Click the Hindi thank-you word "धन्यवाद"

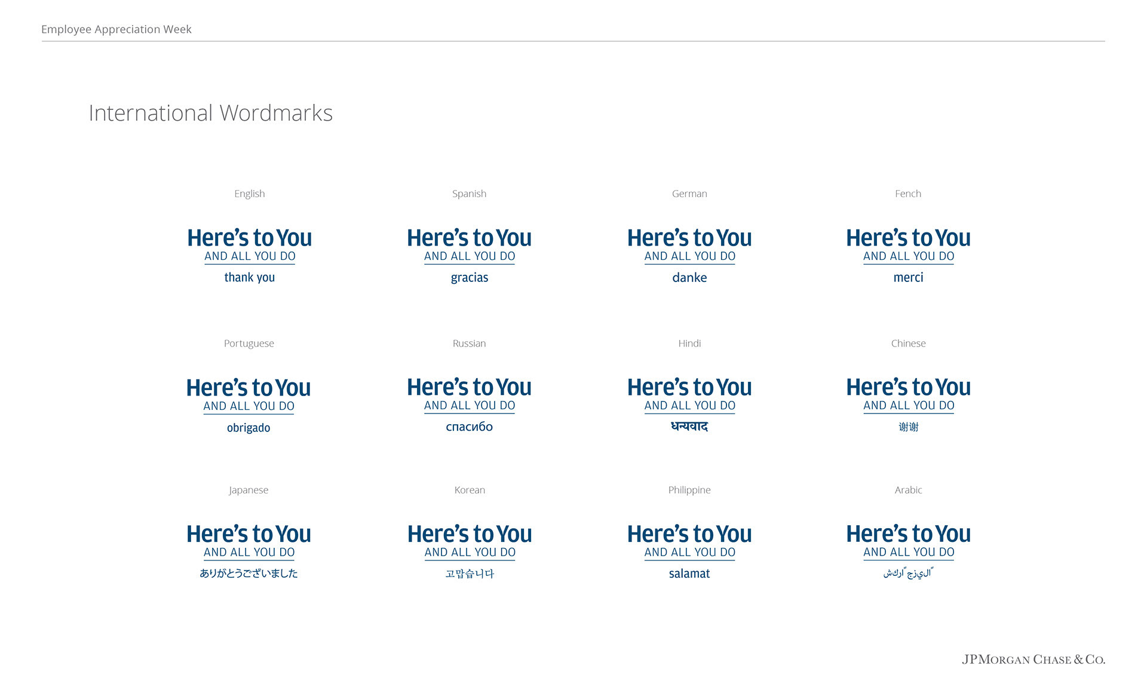689,426
